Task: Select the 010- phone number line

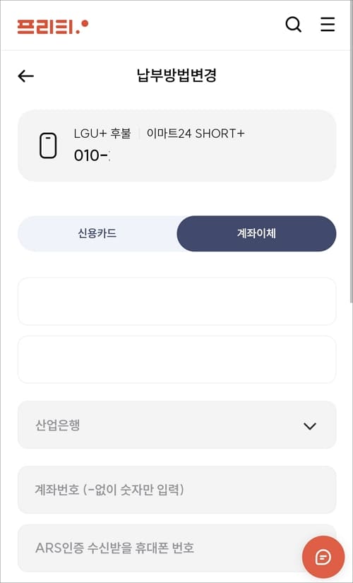Action: pos(92,155)
